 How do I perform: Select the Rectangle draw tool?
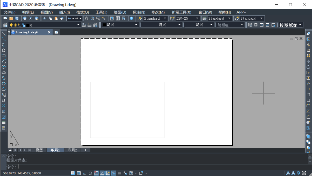pyautogui.click(x=3, y=56)
